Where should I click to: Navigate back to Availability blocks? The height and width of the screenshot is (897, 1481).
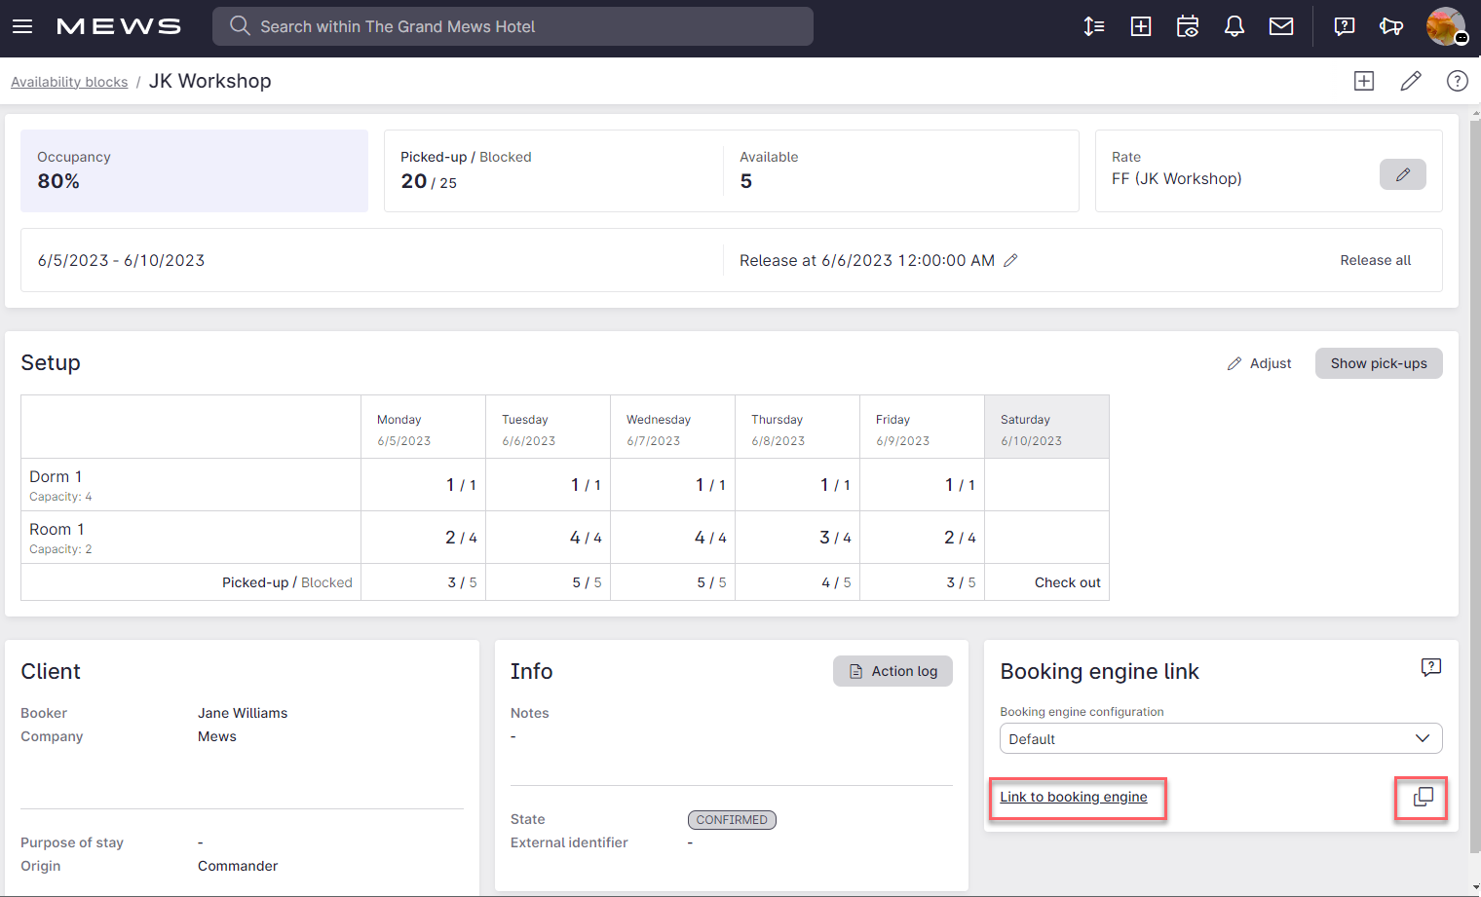68,81
